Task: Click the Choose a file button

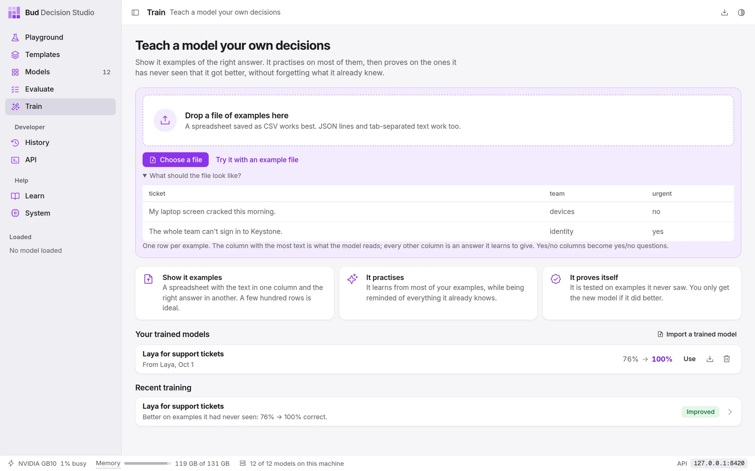Action: (176, 160)
